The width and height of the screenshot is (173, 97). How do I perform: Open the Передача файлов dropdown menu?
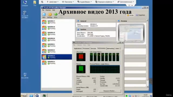(x=105, y=2)
